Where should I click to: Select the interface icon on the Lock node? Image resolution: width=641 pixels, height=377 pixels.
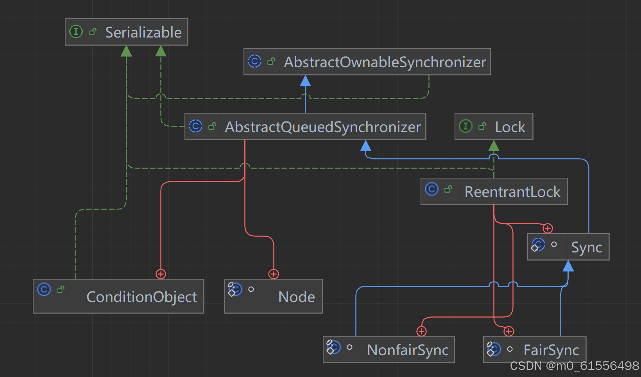click(465, 126)
